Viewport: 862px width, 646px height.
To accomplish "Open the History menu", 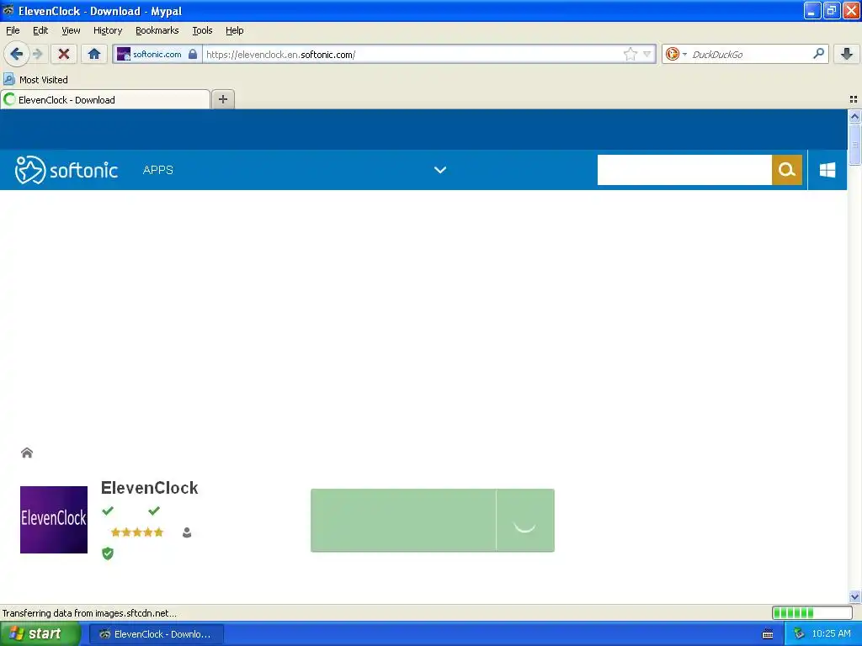I will coord(108,30).
